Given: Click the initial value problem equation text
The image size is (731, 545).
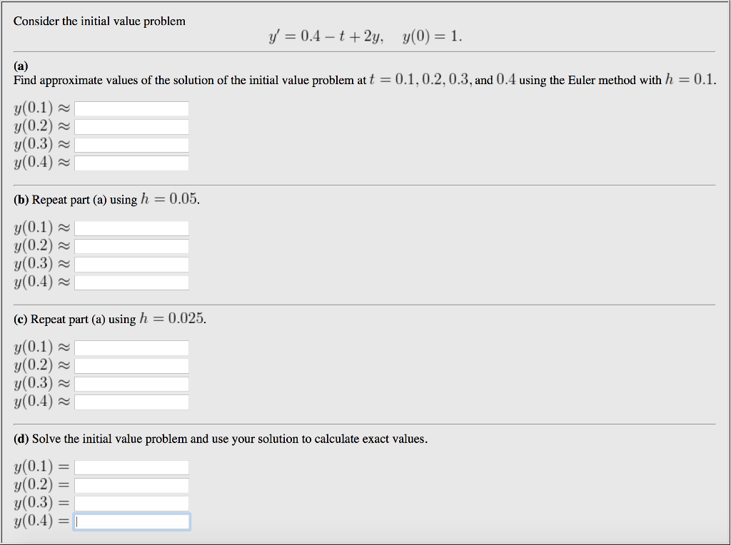Looking at the screenshot, I should 365,35.
